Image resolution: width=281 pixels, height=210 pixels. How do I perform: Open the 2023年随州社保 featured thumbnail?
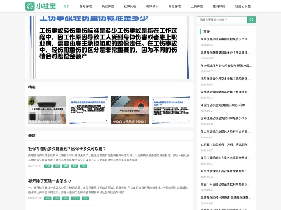tap(171, 110)
